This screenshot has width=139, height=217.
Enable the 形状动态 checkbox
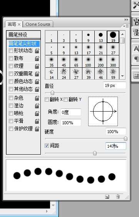tap(11, 51)
